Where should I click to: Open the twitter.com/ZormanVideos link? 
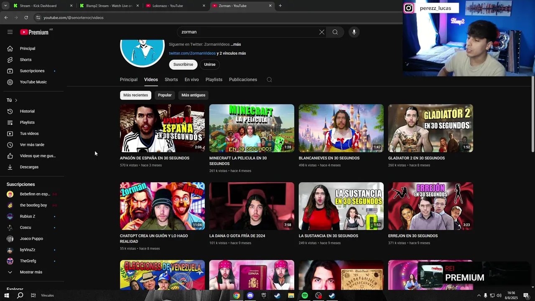tap(192, 54)
